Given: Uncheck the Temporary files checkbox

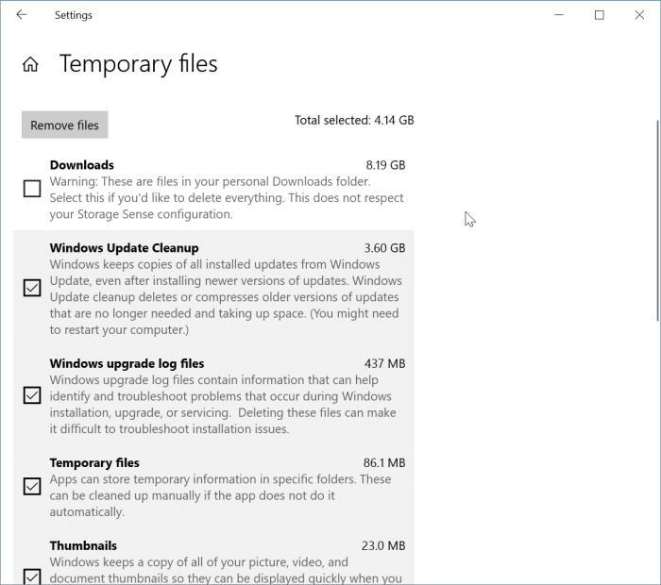Looking at the screenshot, I should coord(32,487).
